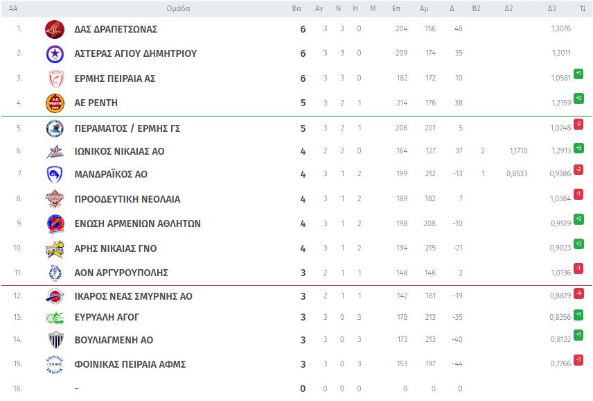Click the ΑΣΤΕΡΑΣ ΑΓΙΟΥ ΔΗΜΗΤΡΙΟΥ star logo
Viewport: 593px width, 401px height.
[55, 54]
